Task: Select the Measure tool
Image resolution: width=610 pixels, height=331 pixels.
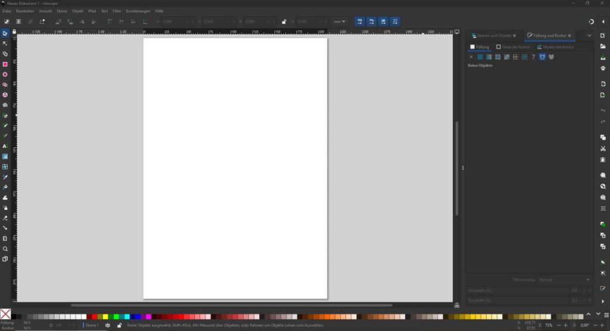Action: click(x=5, y=239)
